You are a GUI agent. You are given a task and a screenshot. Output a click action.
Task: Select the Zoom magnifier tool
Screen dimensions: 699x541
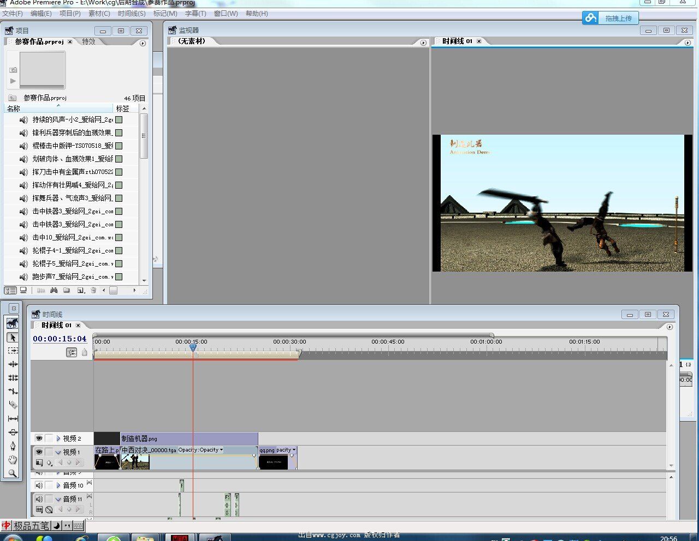(13, 473)
